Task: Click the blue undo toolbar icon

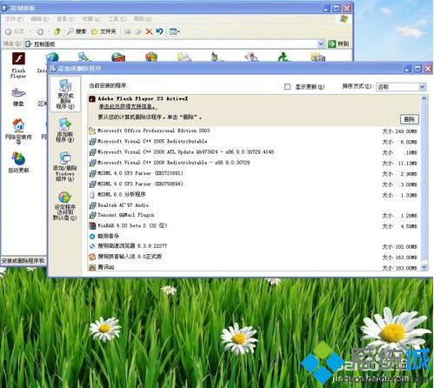Action: (x=159, y=31)
